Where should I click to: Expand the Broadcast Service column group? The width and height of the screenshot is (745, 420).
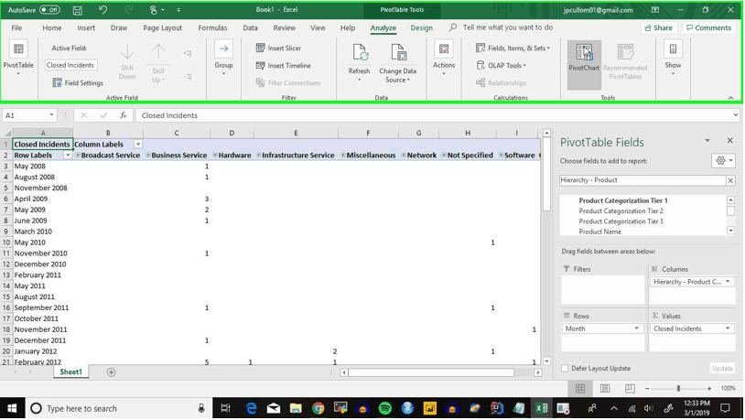pyautogui.click(x=78, y=156)
